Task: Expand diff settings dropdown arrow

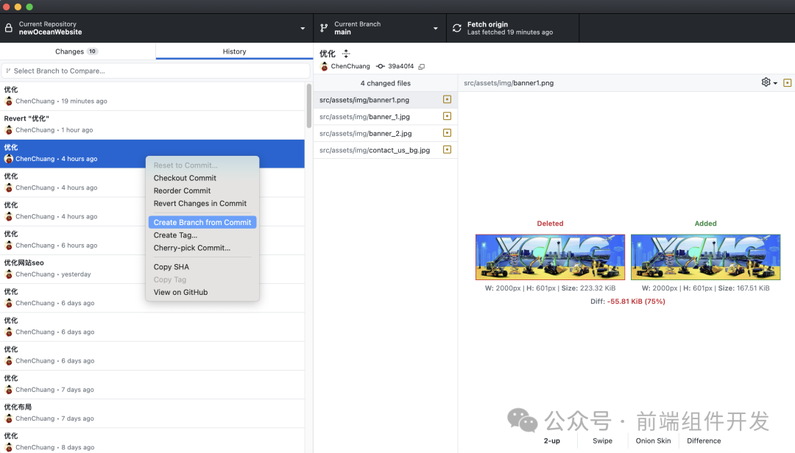Action: pos(775,83)
